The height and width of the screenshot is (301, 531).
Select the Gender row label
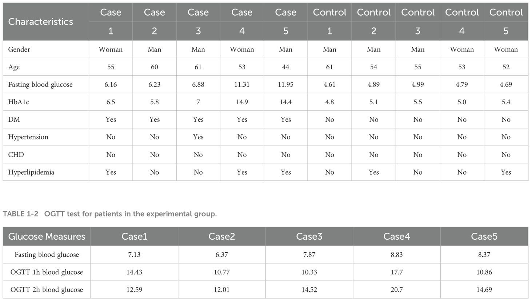click(19, 49)
